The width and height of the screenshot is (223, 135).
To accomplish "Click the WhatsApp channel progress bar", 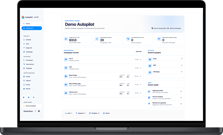I will 168,74.
